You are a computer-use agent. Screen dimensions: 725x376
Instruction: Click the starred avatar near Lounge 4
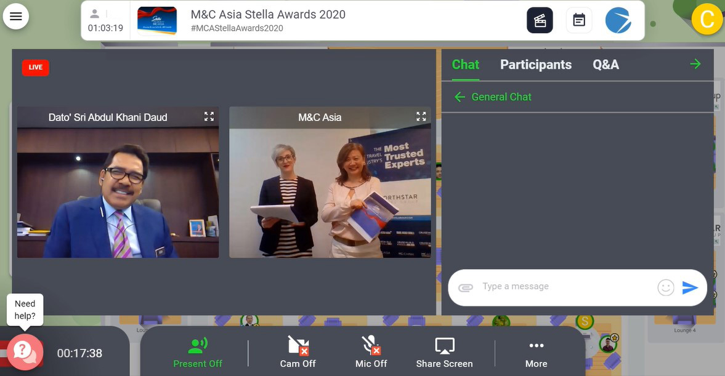[608, 344]
